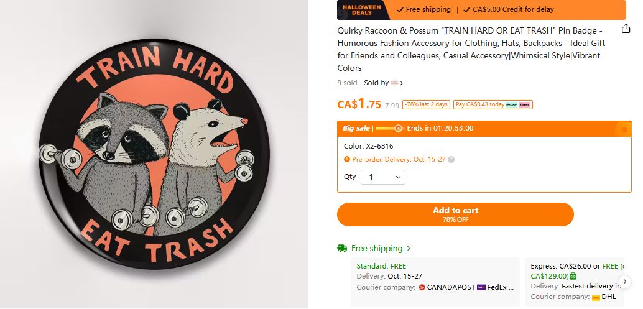Viewport: 643px width, 309px height.
Task: Click the orange pre-order clock icon
Action: (x=347, y=159)
